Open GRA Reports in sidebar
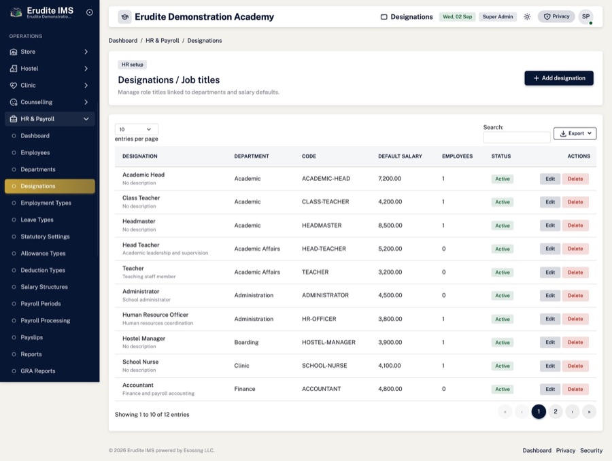The height and width of the screenshot is (461, 612). click(x=50, y=371)
